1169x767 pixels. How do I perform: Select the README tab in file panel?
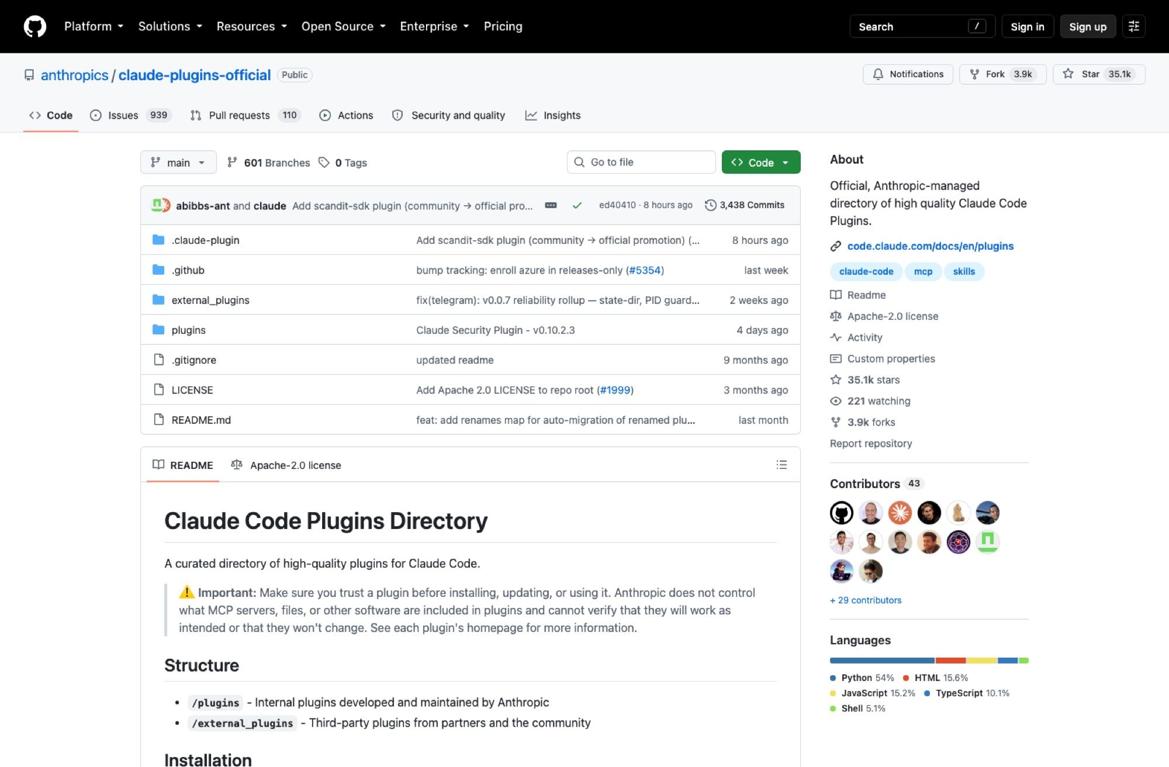pos(183,465)
